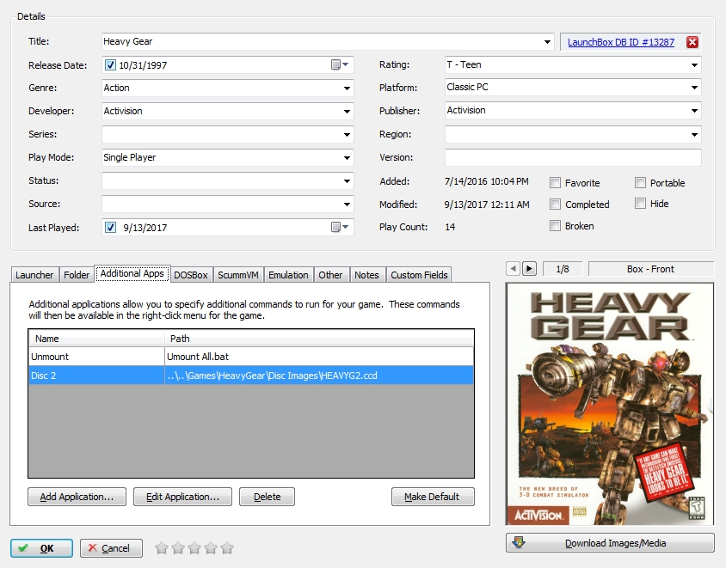This screenshot has height=568, width=726.
Task: Remove the LaunchBox DB ID with red X
Action: pyautogui.click(x=692, y=42)
